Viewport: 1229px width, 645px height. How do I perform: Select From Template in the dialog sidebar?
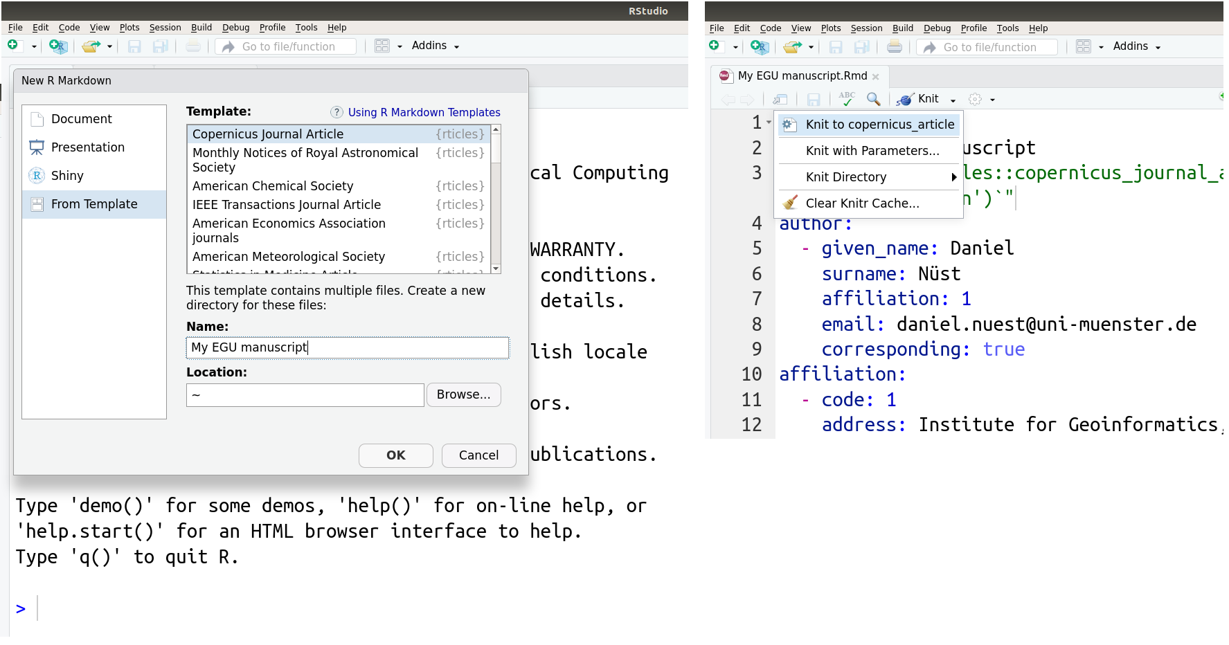click(94, 204)
